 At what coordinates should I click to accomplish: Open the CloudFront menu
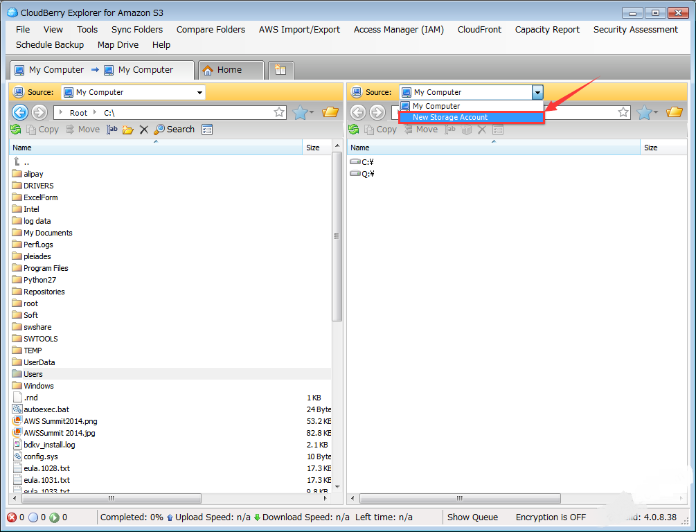point(479,30)
